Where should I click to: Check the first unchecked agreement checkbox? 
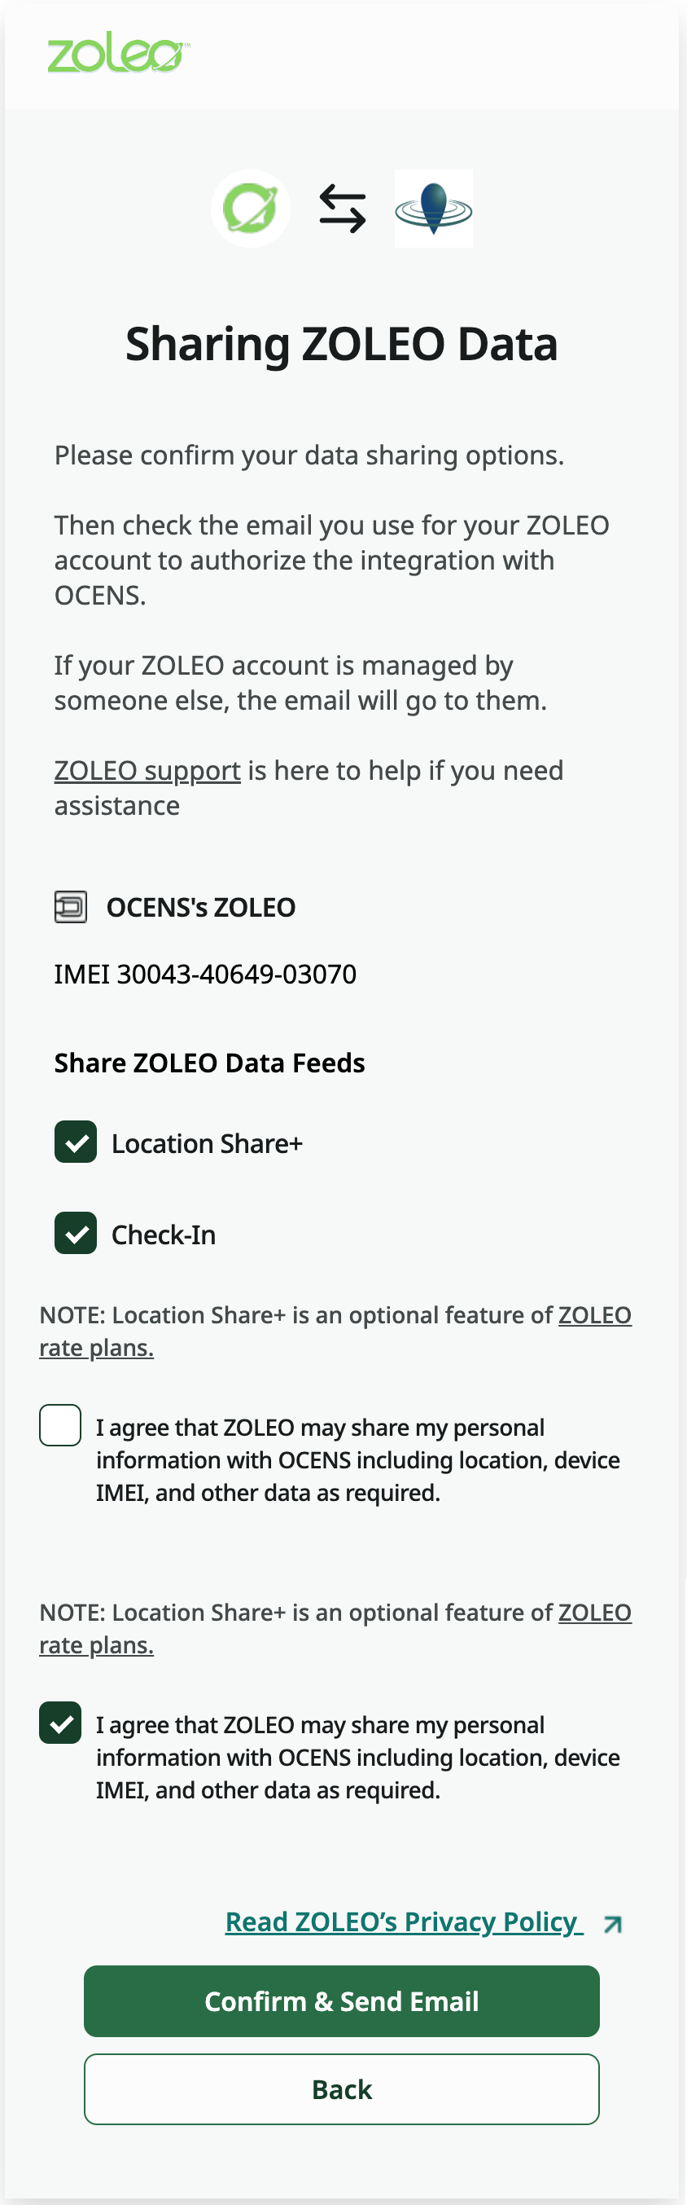point(60,1425)
